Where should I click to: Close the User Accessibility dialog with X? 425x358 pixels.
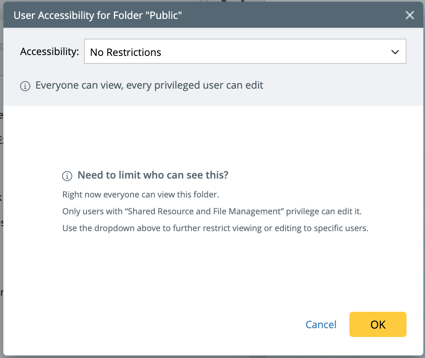coord(409,16)
